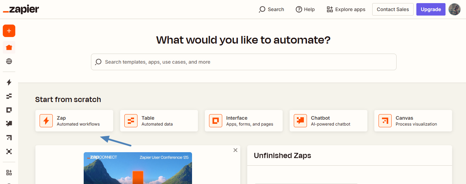Click the Contact Sales button
The image size is (466, 184).
[393, 9]
